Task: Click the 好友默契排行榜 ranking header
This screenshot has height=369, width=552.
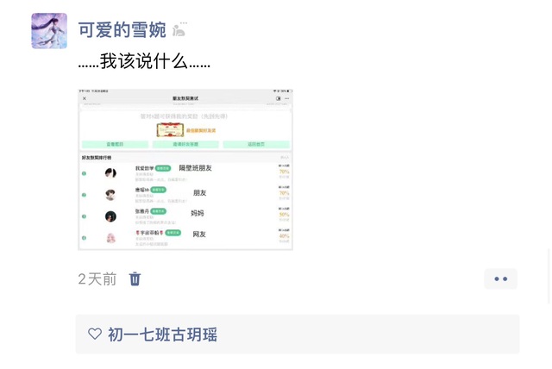Action: [x=97, y=158]
